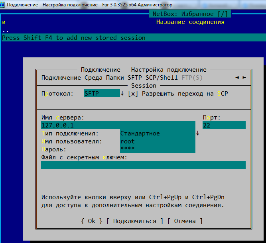Open the Протокол SFTP dropdown list
This screenshot has height=243, width=266.
[x=101, y=94]
